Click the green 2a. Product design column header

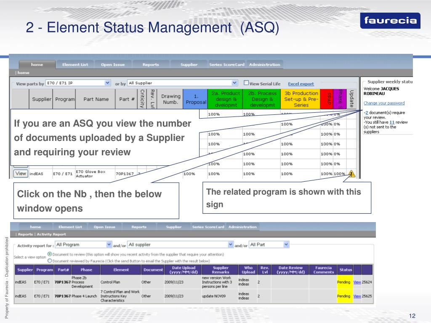pos(226,99)
